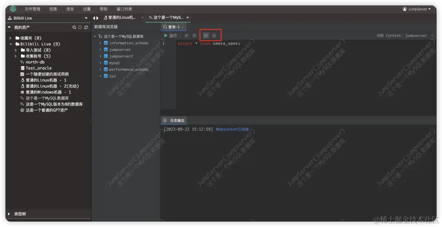Screen dimensions: 442x227
Task: Click the open file folder icon
Action: pos(206,36)
